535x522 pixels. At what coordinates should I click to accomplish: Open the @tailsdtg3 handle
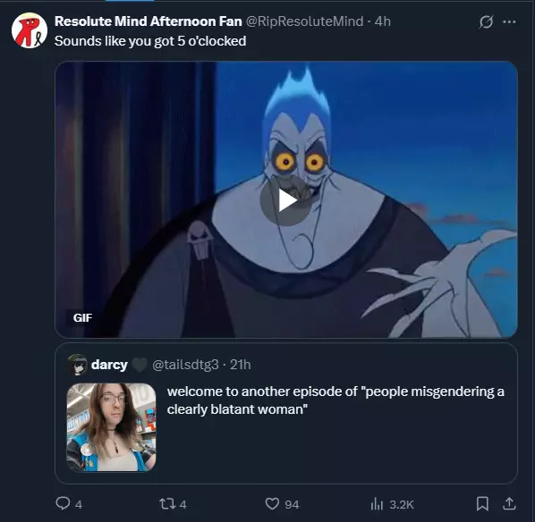(185, 365)
